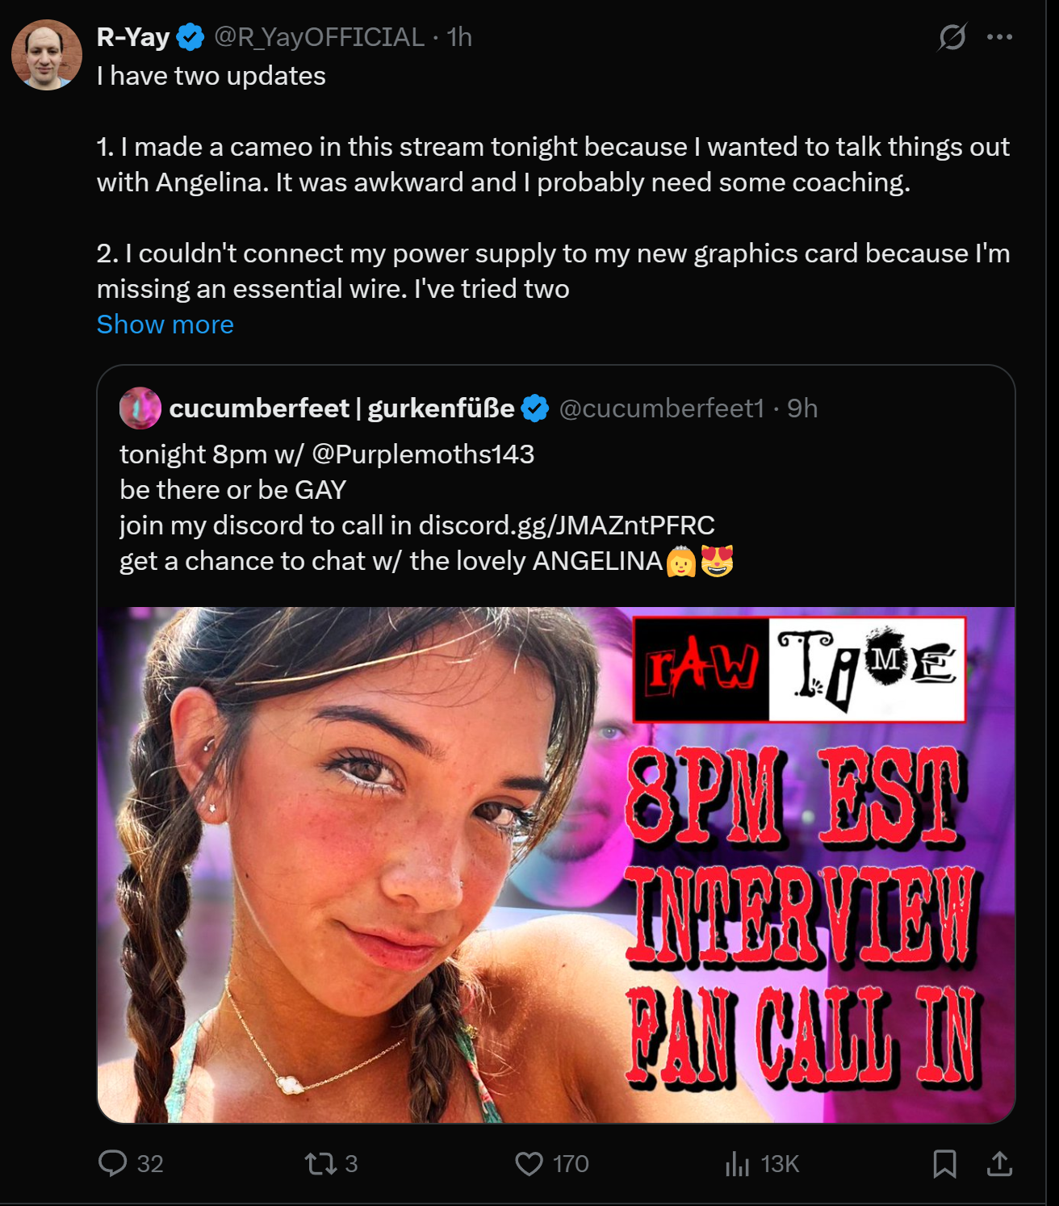This screenshot has height=1206, width=1059.
Task: Click the reply comment icon
Action: (x=112, y=1163)
